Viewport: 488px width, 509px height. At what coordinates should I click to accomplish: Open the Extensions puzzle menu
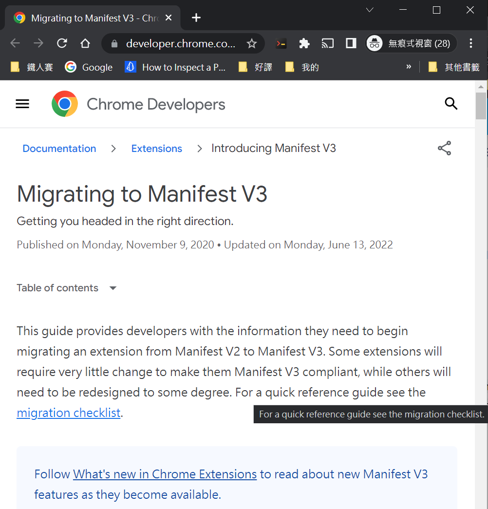tap(304, 43)
